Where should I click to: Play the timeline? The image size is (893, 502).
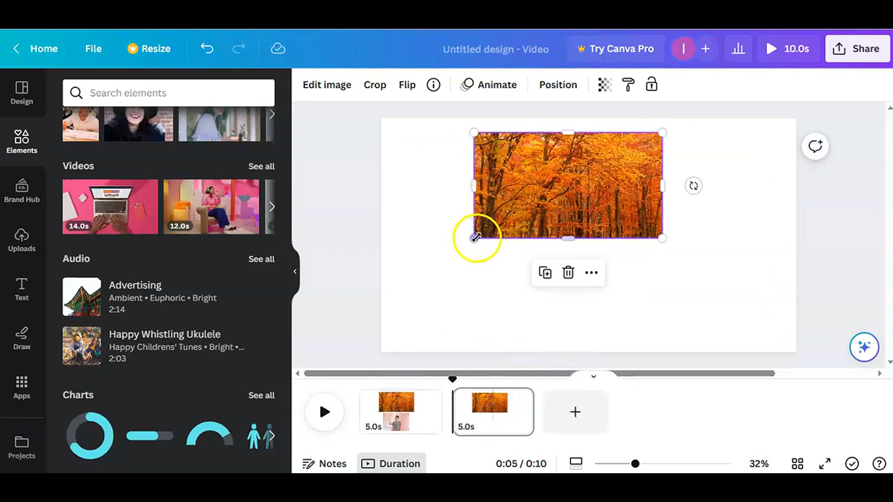(x=325, y=412)
